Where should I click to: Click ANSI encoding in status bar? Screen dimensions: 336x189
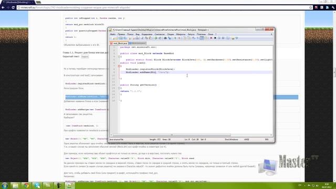click(x=247, y=140)
